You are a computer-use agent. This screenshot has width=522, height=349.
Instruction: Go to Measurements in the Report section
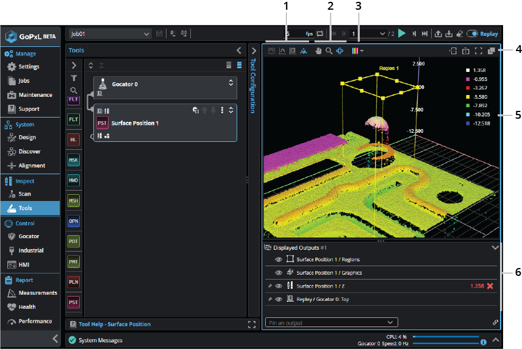coord(37,293)
